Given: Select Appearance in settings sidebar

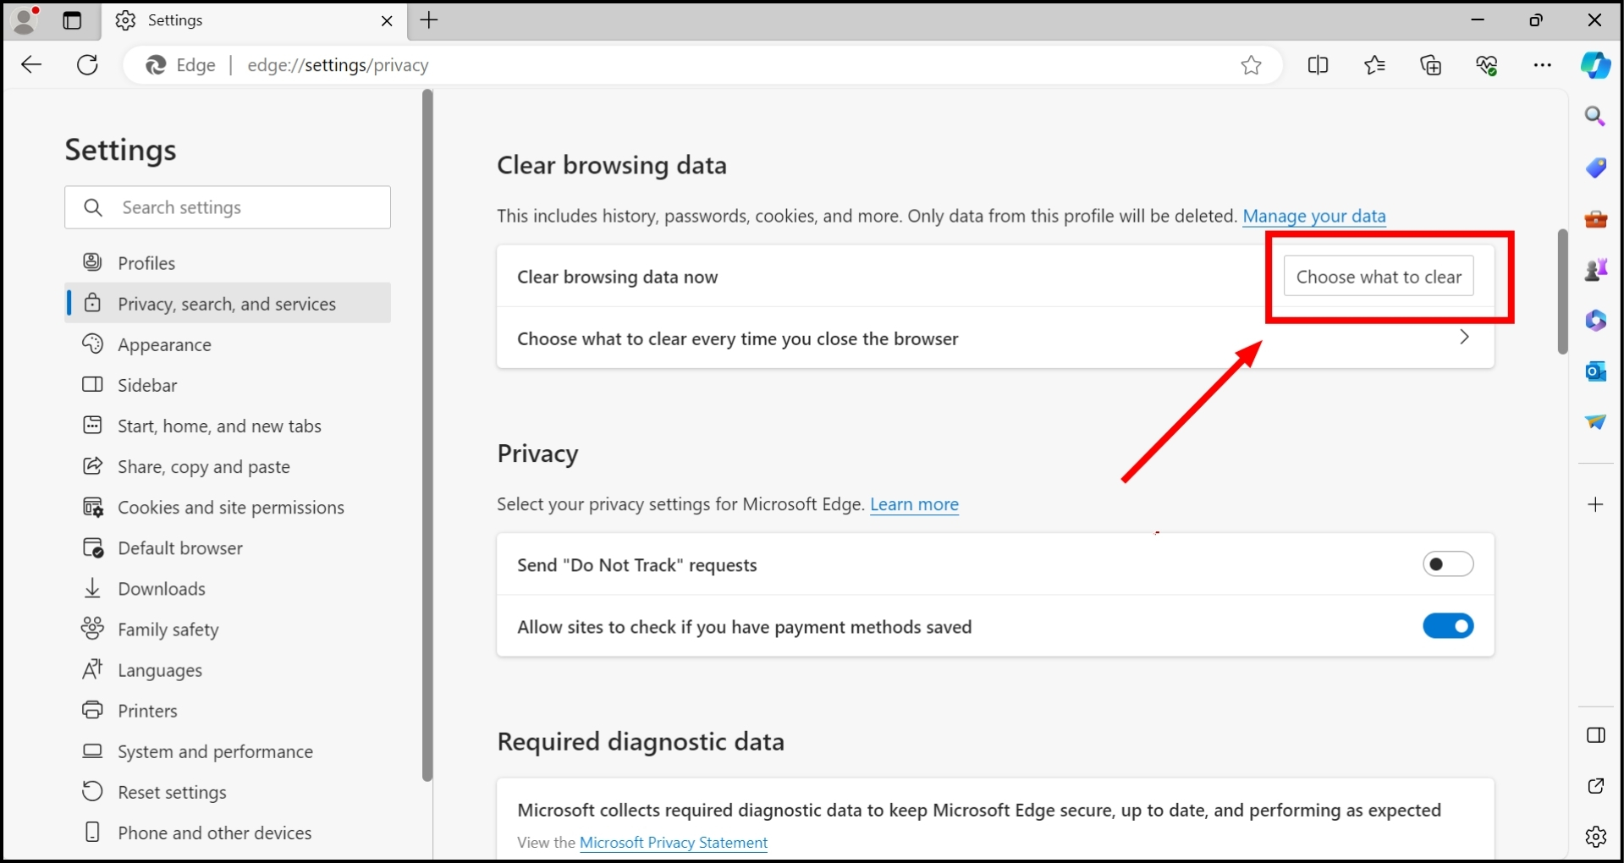Looking at the screenshot, I should coord(164,345).
